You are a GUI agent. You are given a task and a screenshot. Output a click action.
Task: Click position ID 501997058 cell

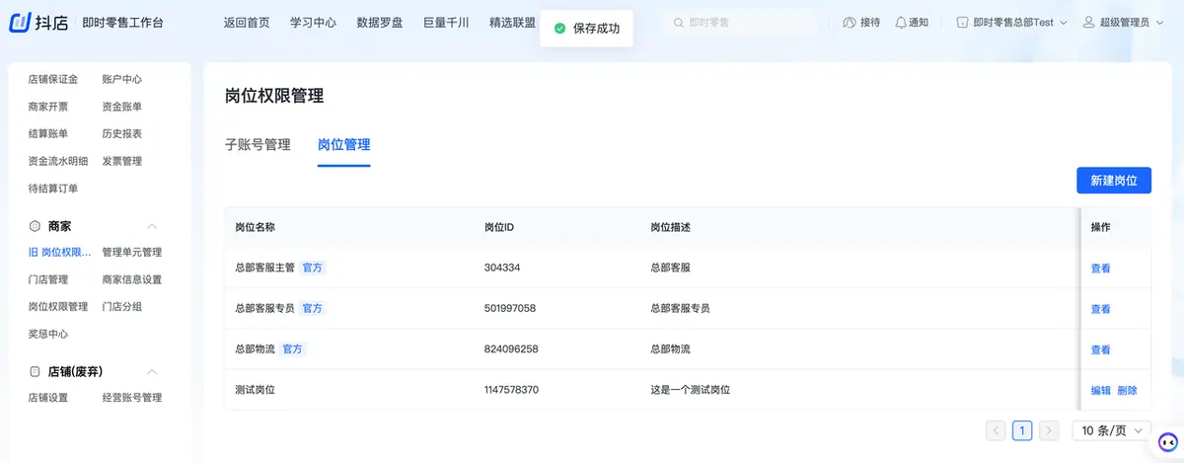coord(510,309)
